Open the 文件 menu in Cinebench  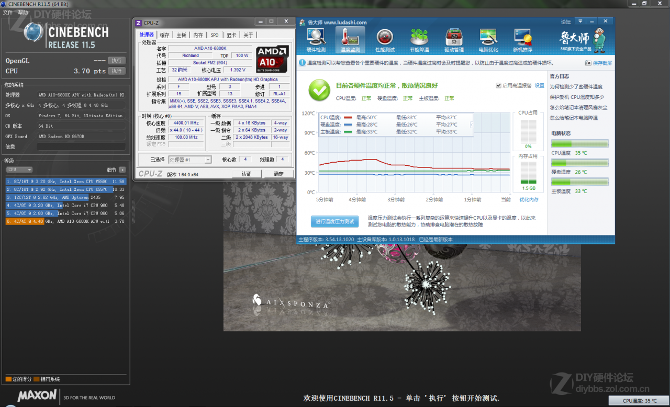click(x=7, y=12)
